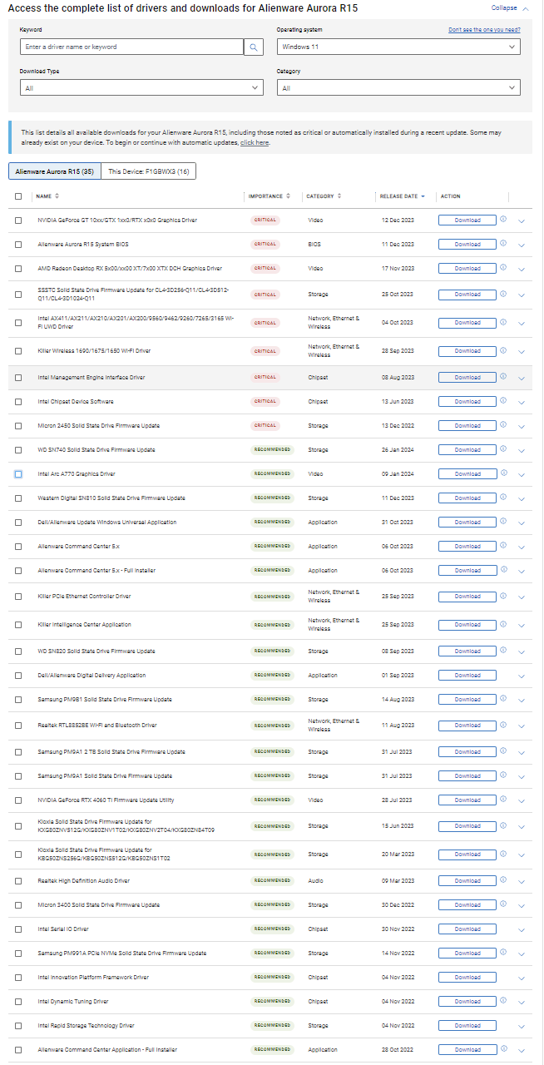Viewport: 544px width, 1065px height.
Task: Open info icon for AMD Radeon Desktop driver
Action: click(x=503, y=268)
